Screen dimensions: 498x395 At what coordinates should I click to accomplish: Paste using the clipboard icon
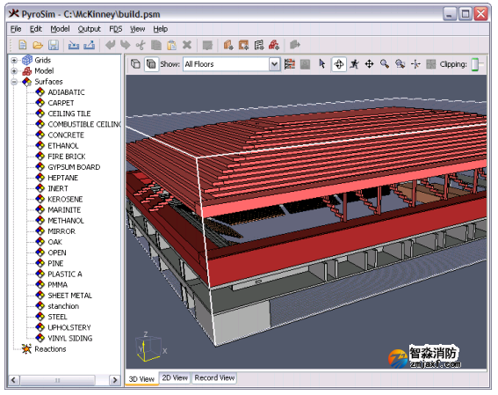point(171,45)
